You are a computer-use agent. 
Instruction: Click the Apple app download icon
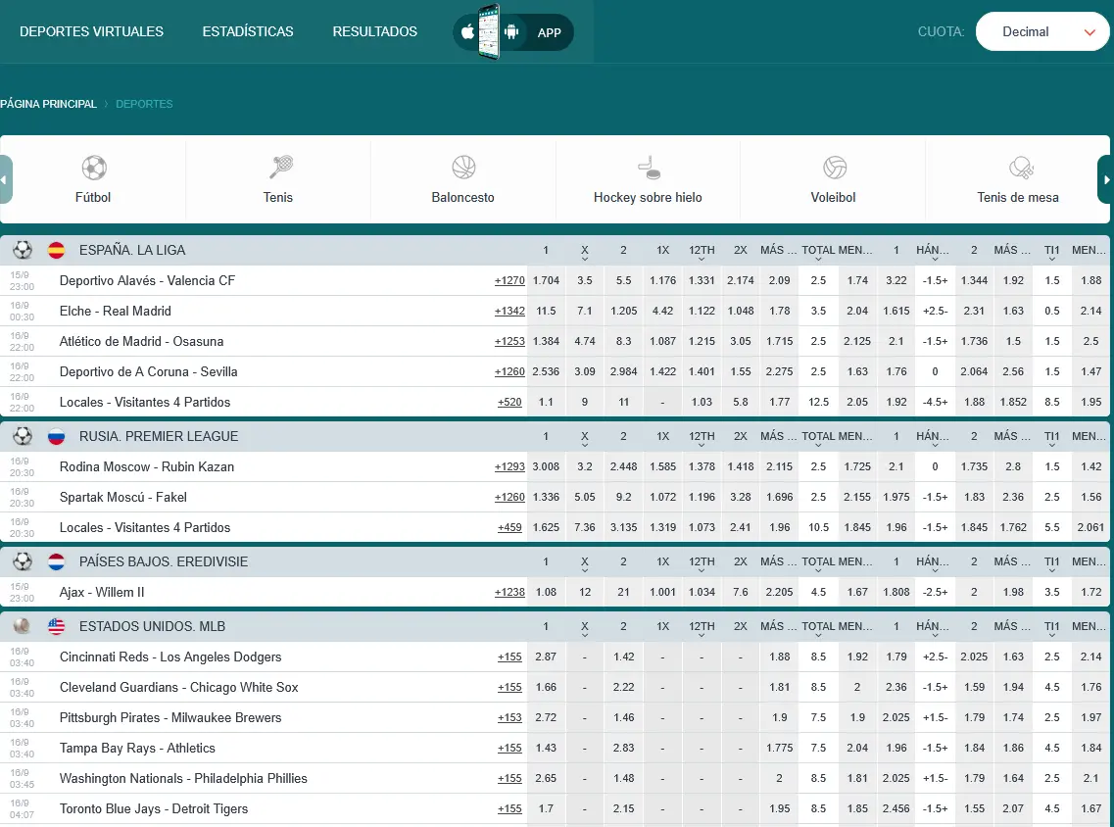click(467, 32)
